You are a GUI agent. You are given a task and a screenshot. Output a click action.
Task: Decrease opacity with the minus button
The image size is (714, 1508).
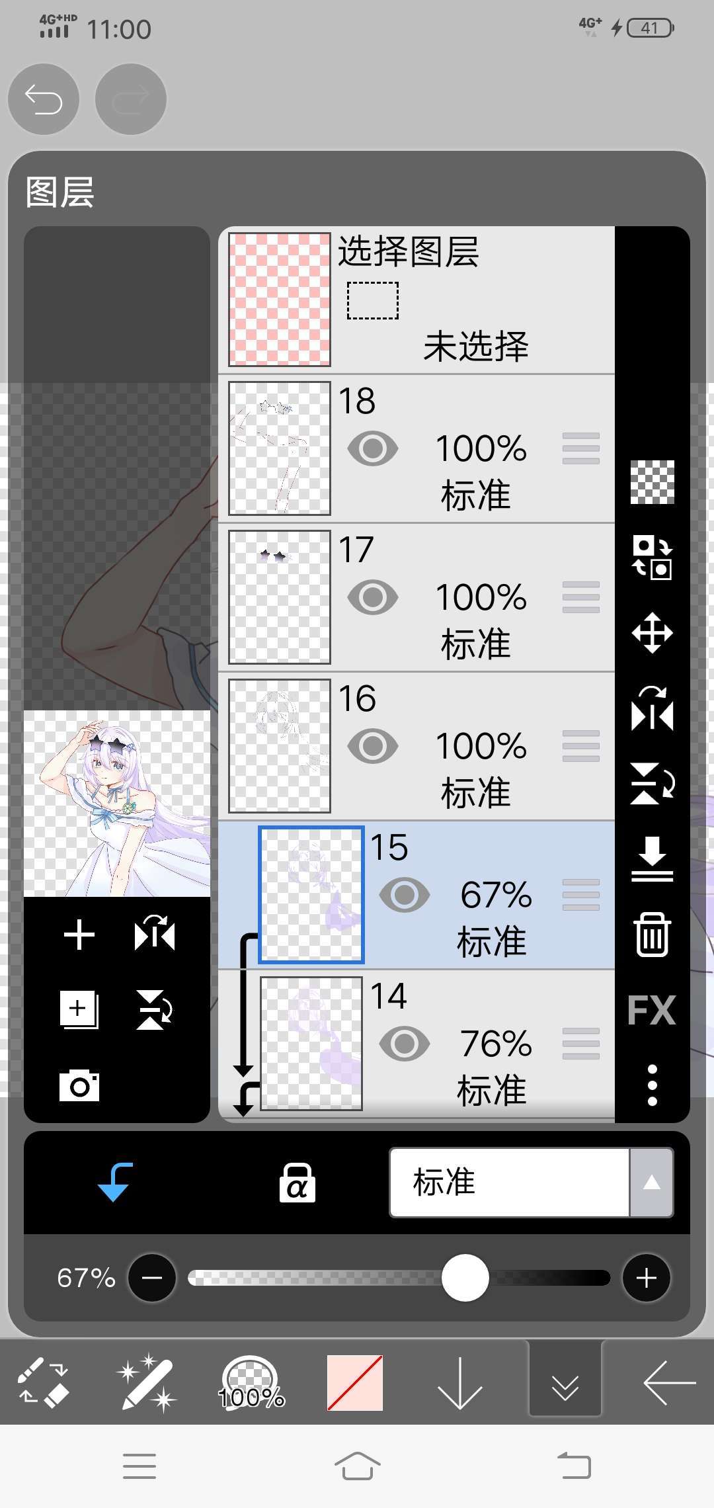tap(152, 1278)
